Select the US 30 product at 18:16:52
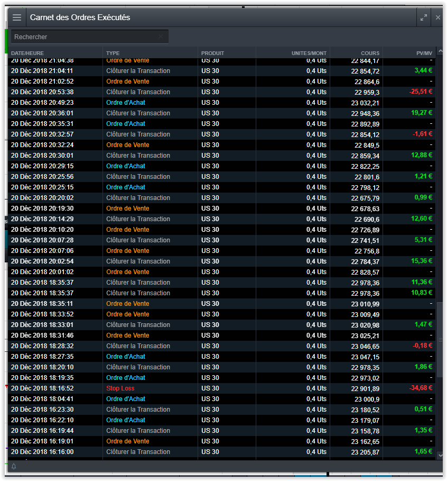 pyautogui.click(x=210, y=388)
